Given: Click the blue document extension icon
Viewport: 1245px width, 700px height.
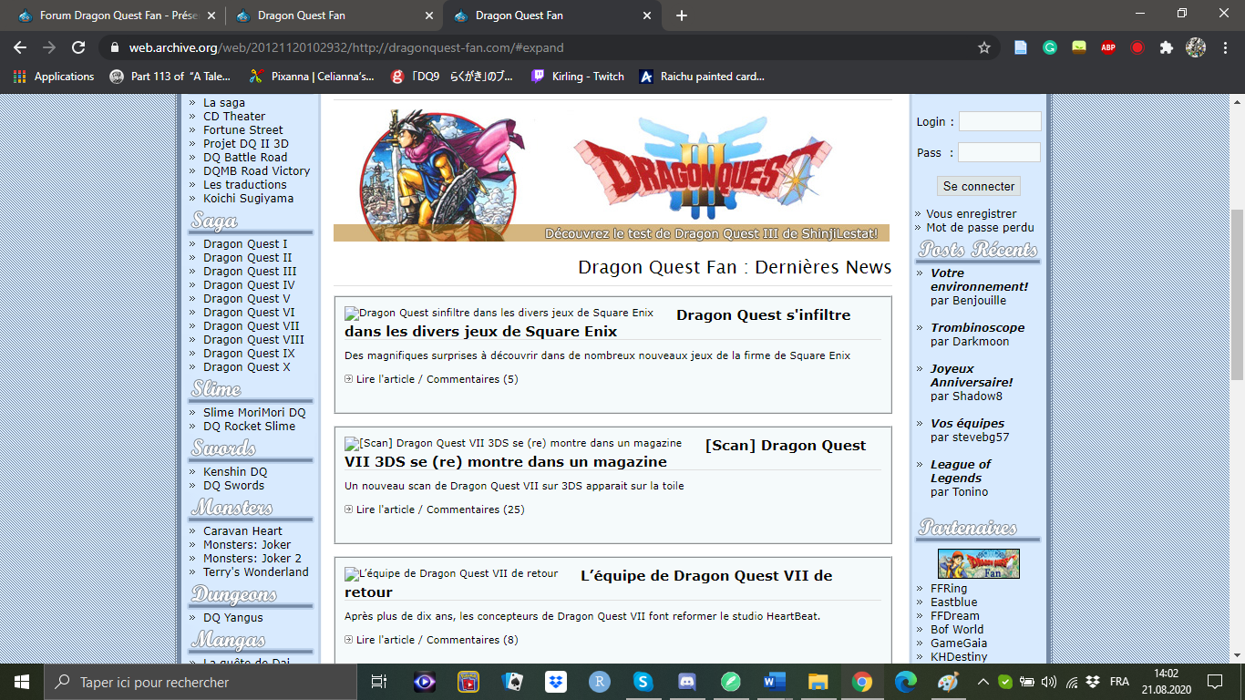Looking at the screenshot, I should 1021,47.
